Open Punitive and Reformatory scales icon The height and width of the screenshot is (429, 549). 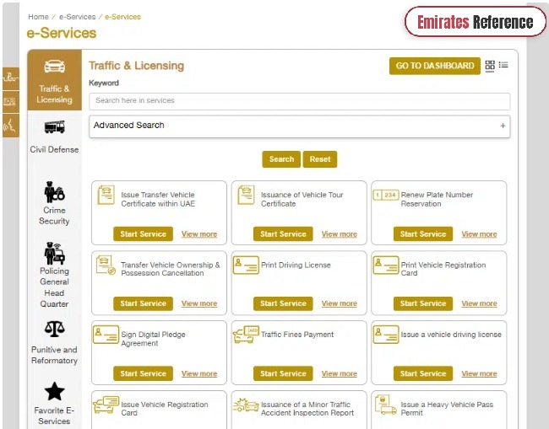pos(54,329)
